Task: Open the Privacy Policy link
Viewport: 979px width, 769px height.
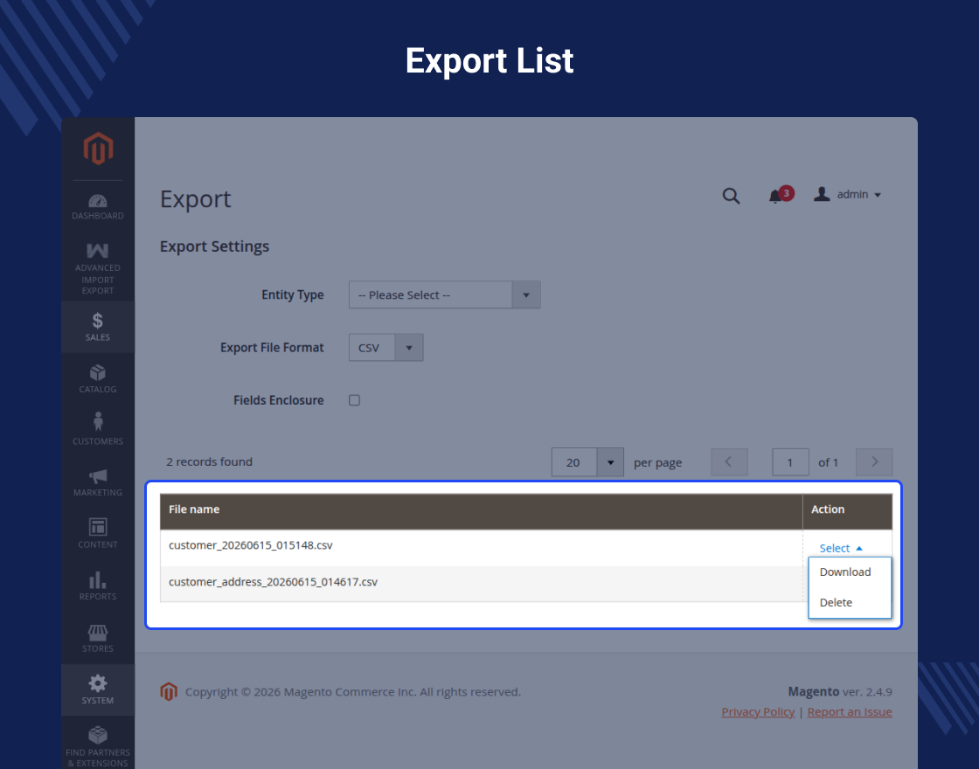Action: [x=758, y=711]
